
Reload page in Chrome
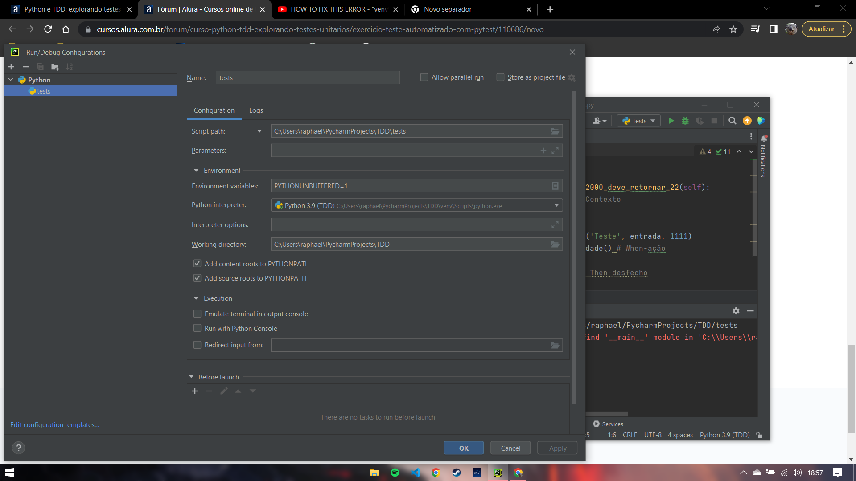click(48, 29)
